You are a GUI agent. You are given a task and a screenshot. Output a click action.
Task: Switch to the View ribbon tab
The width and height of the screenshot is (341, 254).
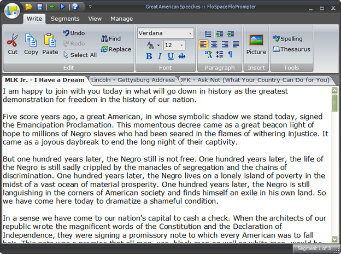coord(95,19)
